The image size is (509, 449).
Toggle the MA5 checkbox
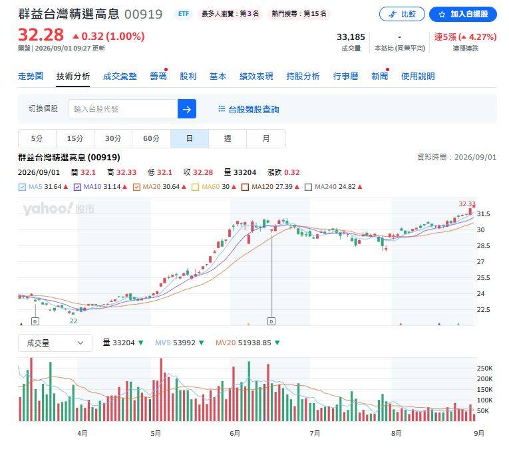coord(22,187)
